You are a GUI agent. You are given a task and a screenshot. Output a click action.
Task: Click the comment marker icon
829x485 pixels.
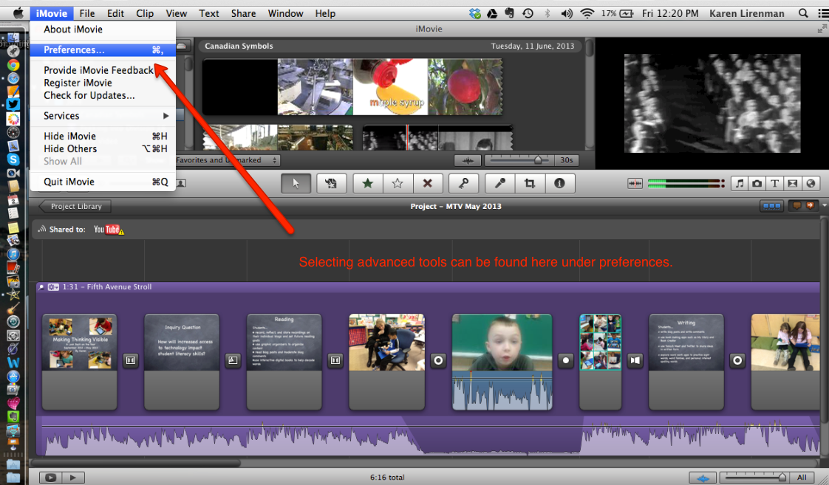[x=796, y=205]
